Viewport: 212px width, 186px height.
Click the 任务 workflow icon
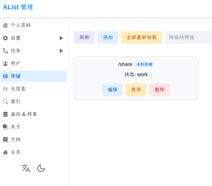[5, 51]
